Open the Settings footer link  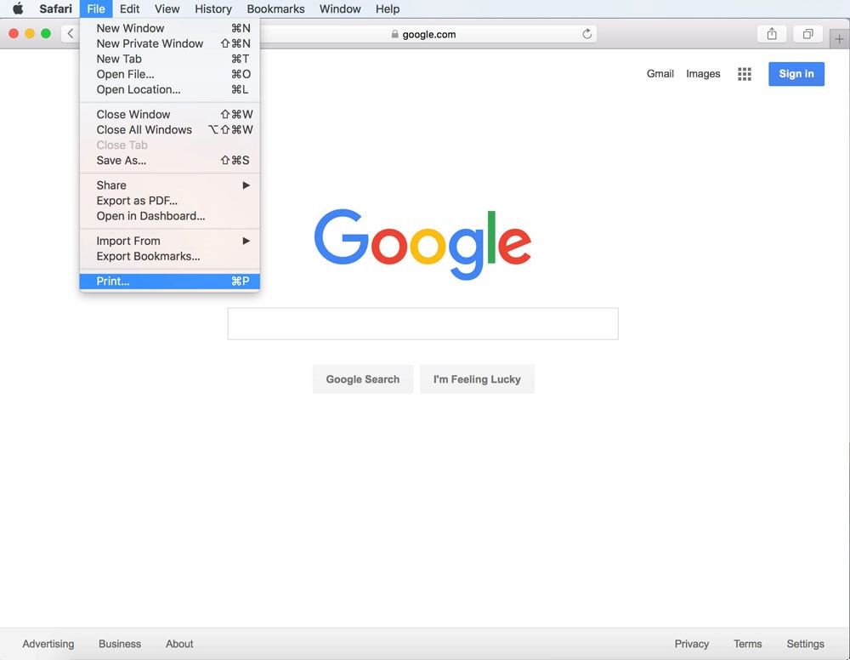click(x=805, y=644)
